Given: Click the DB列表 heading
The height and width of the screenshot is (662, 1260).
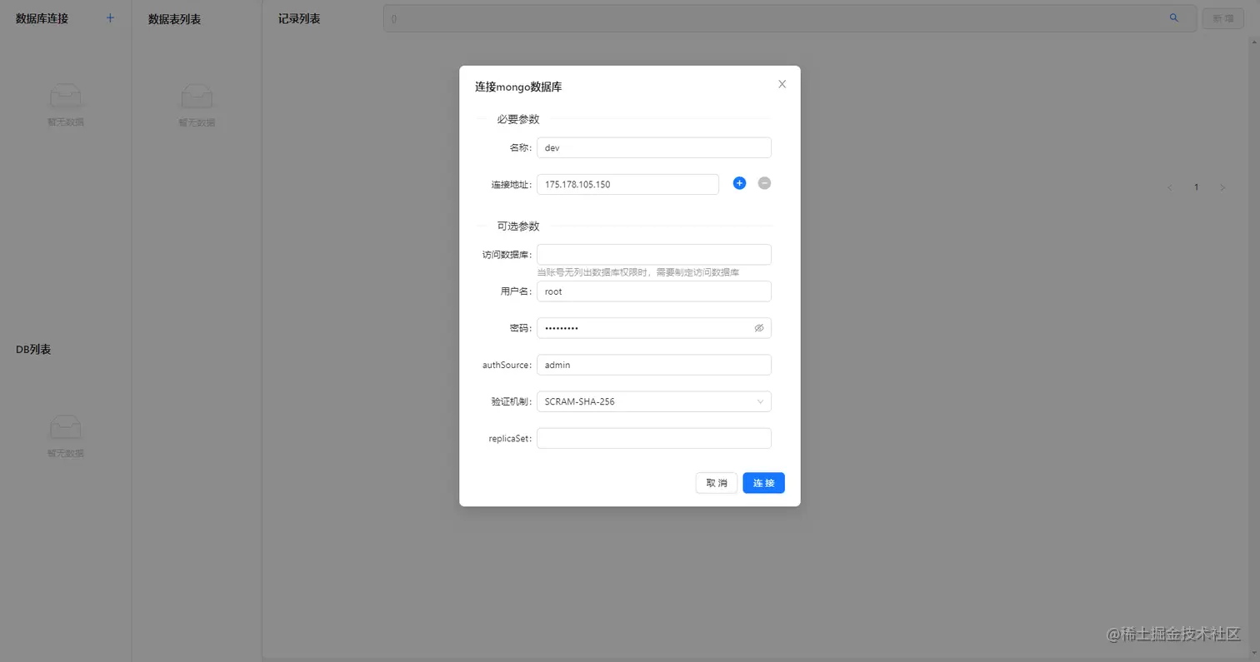Looking at the screenshot, I should (x=33, y=350).
